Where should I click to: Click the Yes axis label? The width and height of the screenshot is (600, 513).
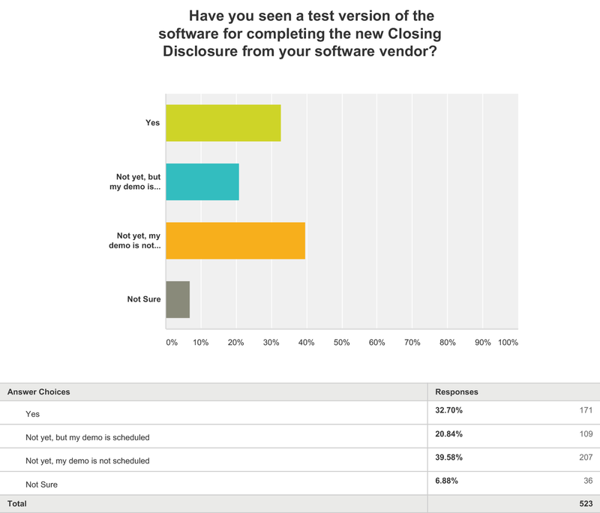point(152,123)
